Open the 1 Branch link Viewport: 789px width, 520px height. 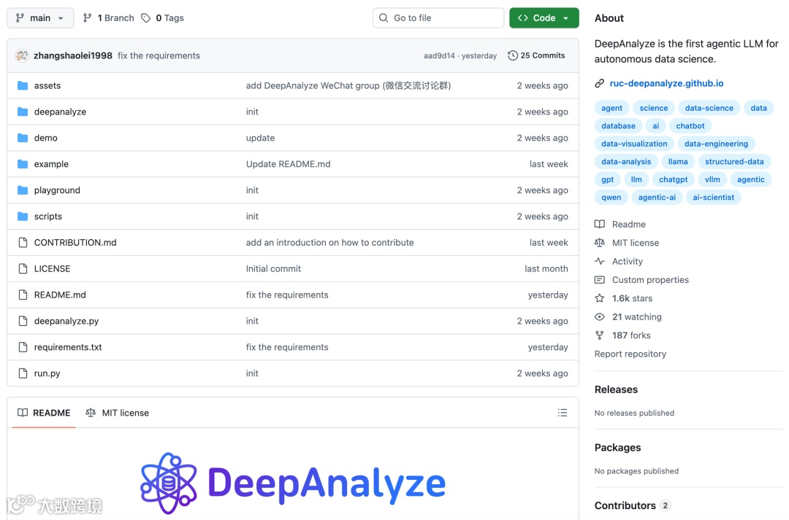coord(109,18)
